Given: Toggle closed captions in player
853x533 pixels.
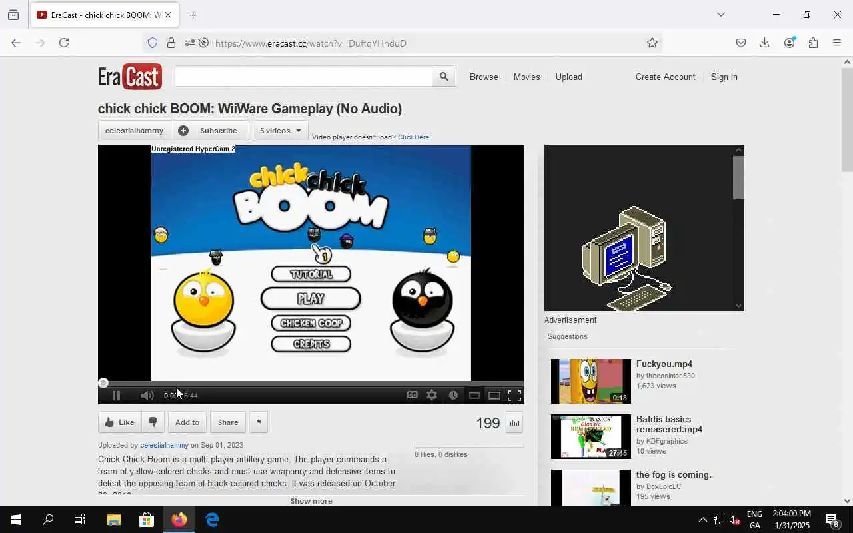Looking at the screenshot, I should pos(413,395).
